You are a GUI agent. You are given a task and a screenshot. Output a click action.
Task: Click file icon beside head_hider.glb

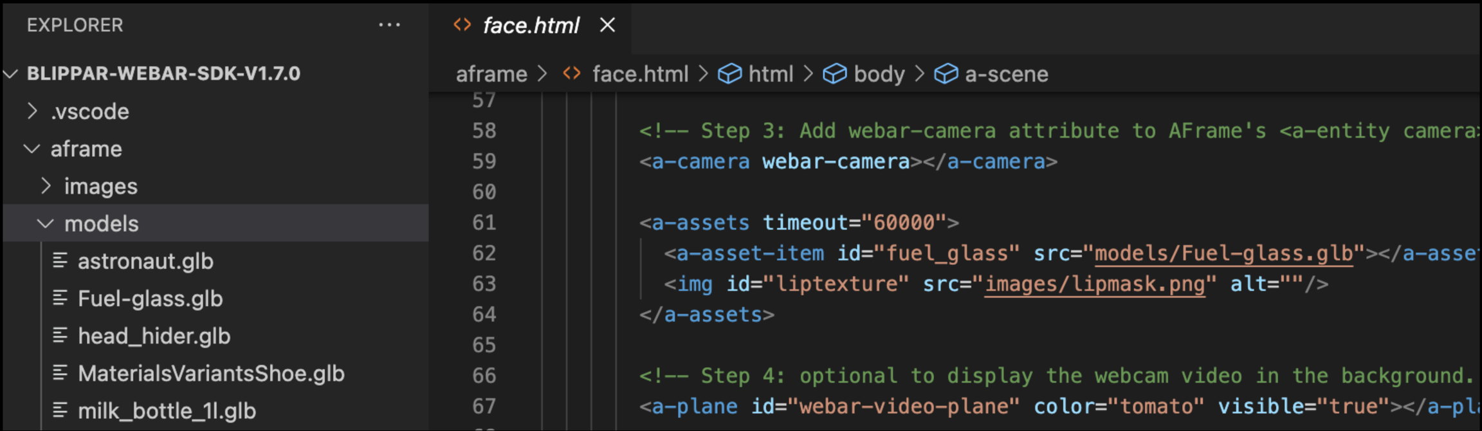pos(60,335)
